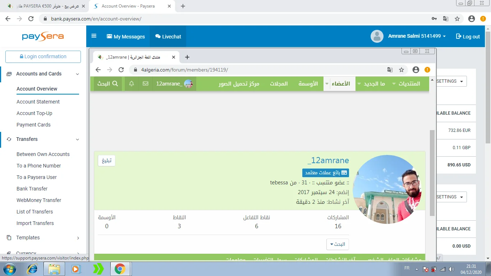Open Internet Explorer from the taskbar

33,269
